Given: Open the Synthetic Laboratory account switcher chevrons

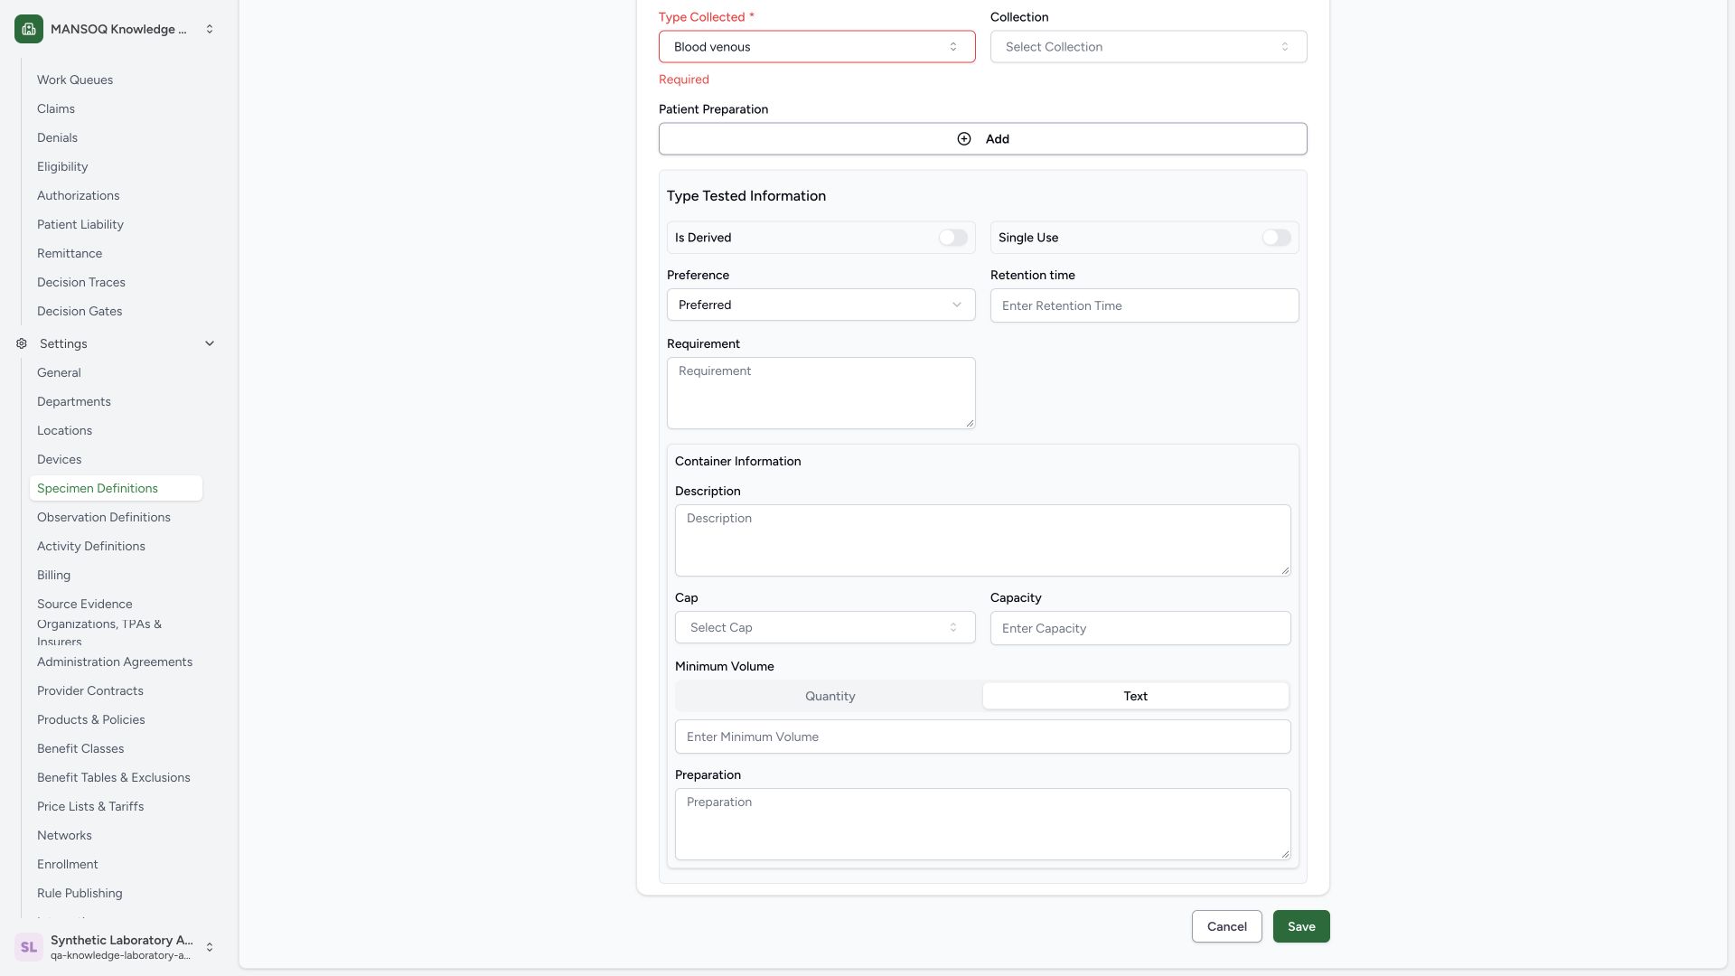Looking at the screenshot, I should [x=210, y=947].
